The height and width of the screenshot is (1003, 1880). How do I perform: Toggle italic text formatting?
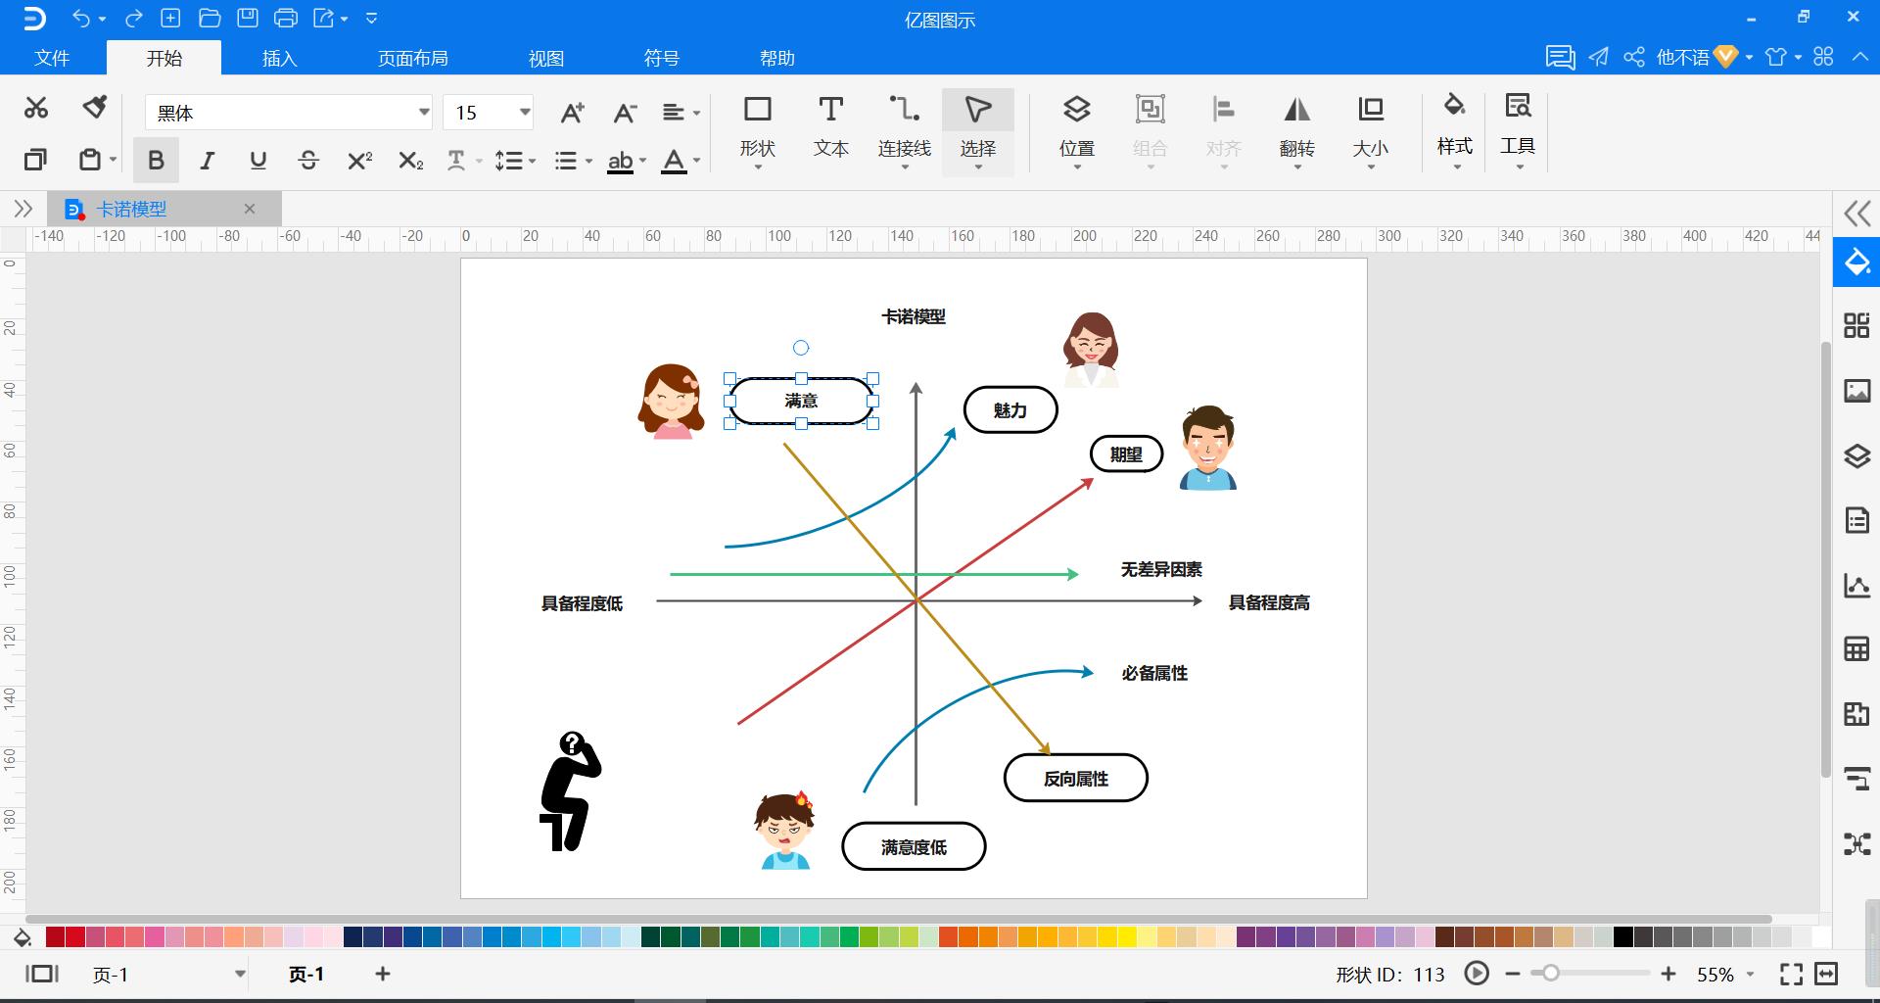click(207, 161)
